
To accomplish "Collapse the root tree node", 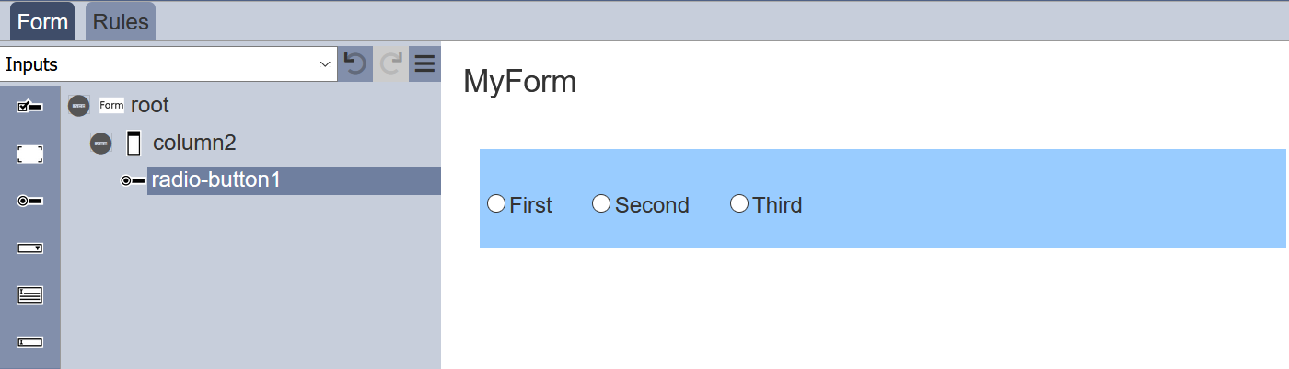I will (79, 106).
